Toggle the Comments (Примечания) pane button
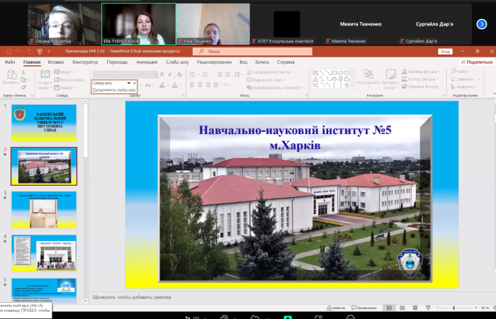496x319 pixels. coord(365,308)
